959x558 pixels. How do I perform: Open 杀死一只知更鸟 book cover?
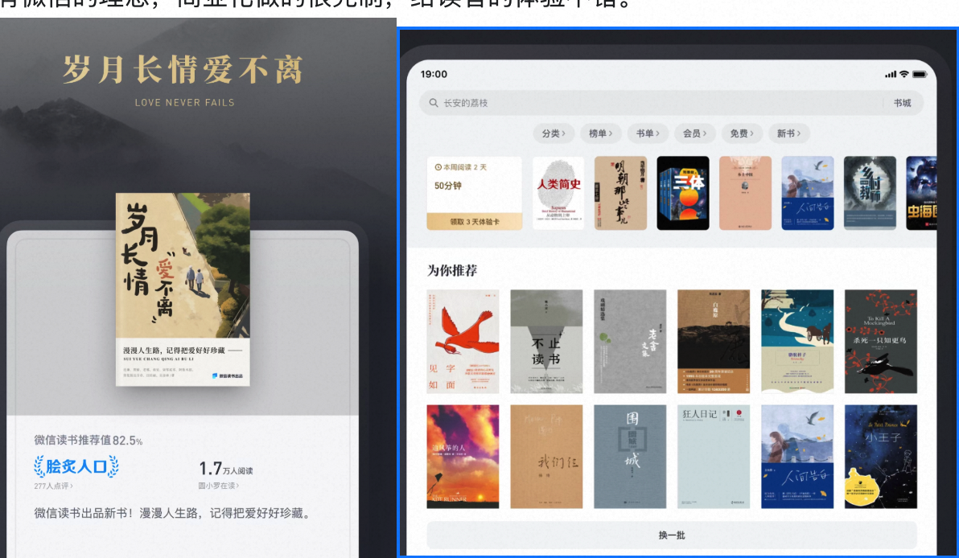881,342
